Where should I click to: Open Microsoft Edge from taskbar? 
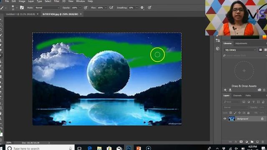pos(90,148)
